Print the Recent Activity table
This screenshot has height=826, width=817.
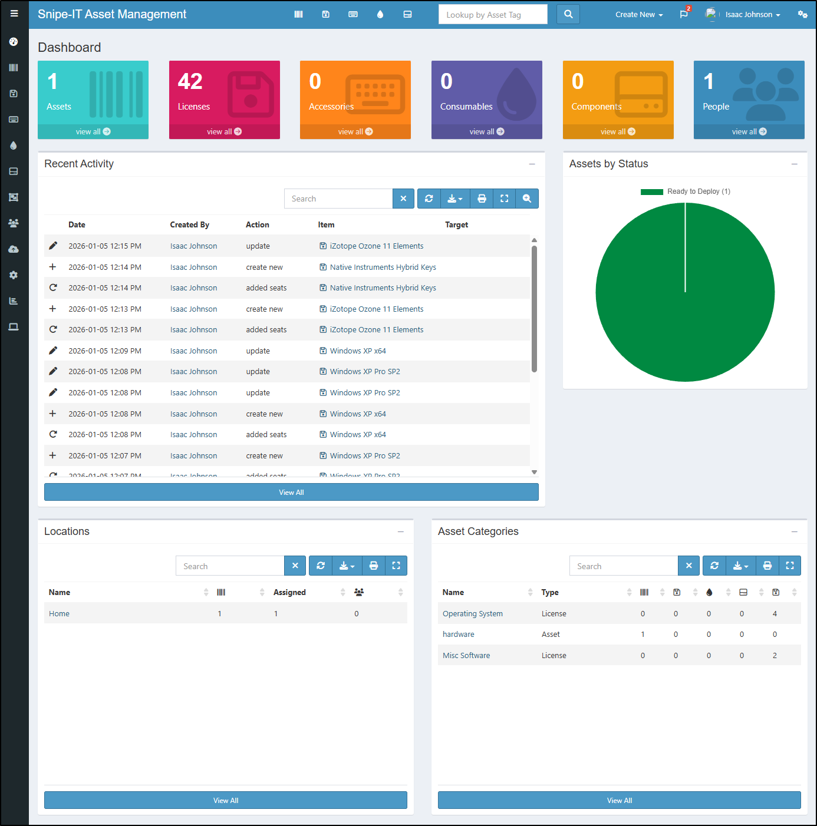click(x=482, y=199)
